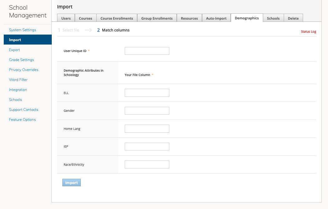This screenshot has width=328, height=209.
Task: Open the Status Log
Action: 308,31
